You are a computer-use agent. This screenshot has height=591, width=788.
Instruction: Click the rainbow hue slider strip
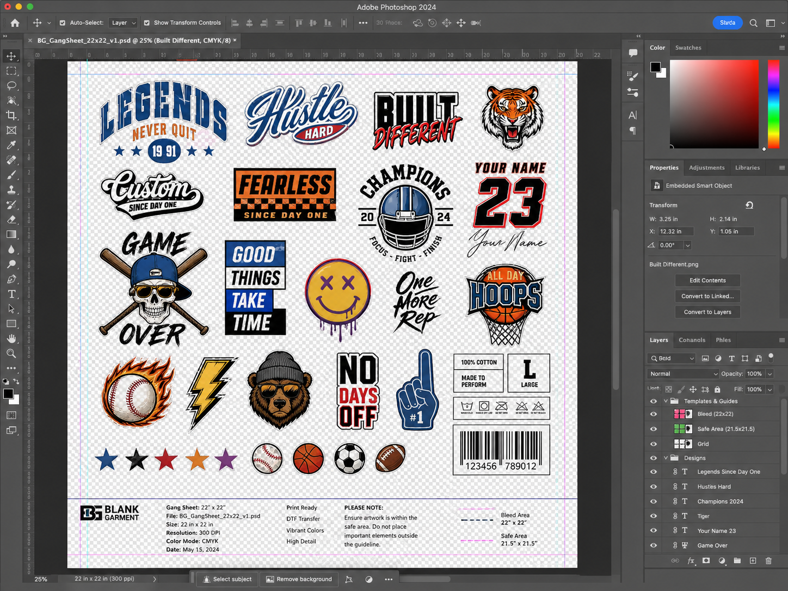click(773, 103)
